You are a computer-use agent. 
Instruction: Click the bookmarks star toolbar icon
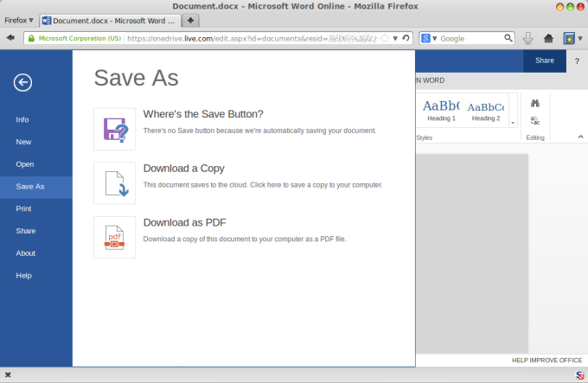point(569,38)
